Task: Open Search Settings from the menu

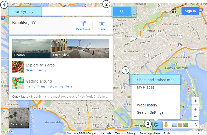Action: click(150, 112)
